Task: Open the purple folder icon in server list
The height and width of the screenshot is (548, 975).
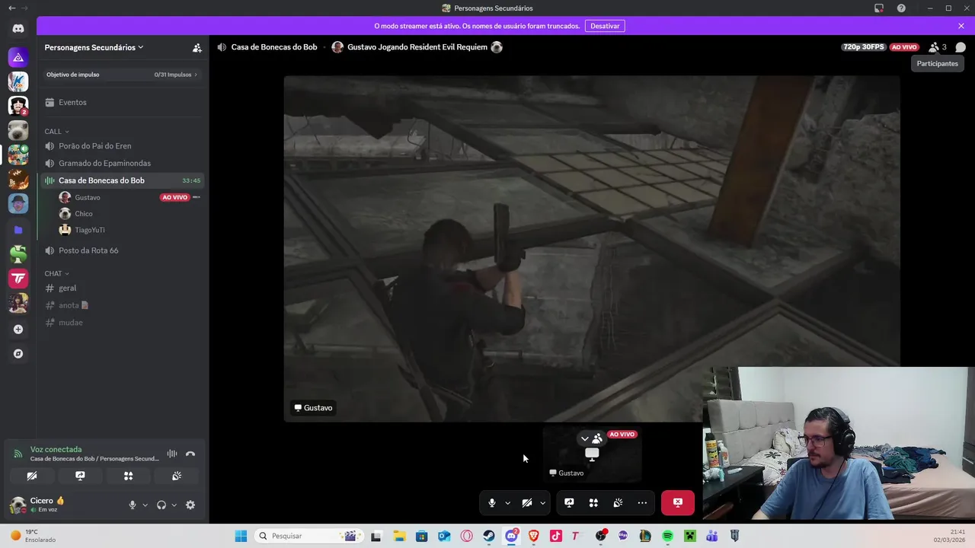Action: pyautogui.click(x=18, y=229)
